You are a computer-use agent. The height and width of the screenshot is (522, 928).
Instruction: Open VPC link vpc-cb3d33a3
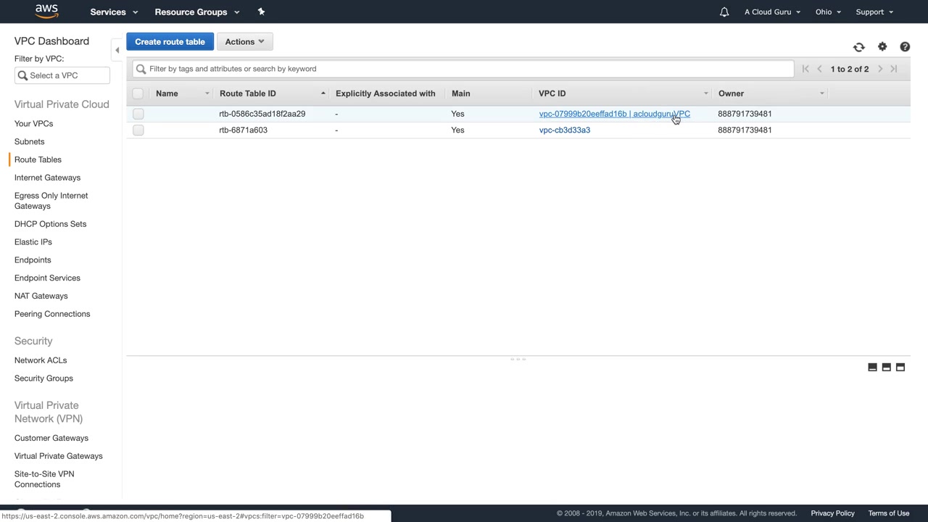click(564, 130)
